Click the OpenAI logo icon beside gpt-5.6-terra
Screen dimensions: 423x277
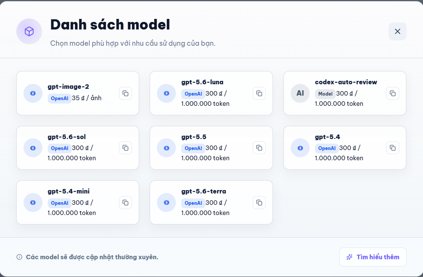click(x=166, y=203)
